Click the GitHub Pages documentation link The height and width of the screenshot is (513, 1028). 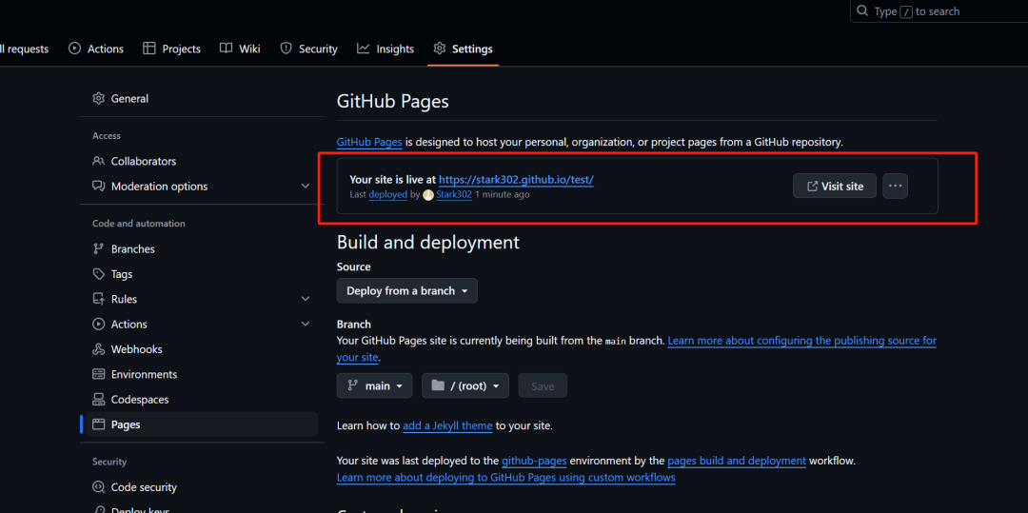pyautogui.click(x=369, y=142)
